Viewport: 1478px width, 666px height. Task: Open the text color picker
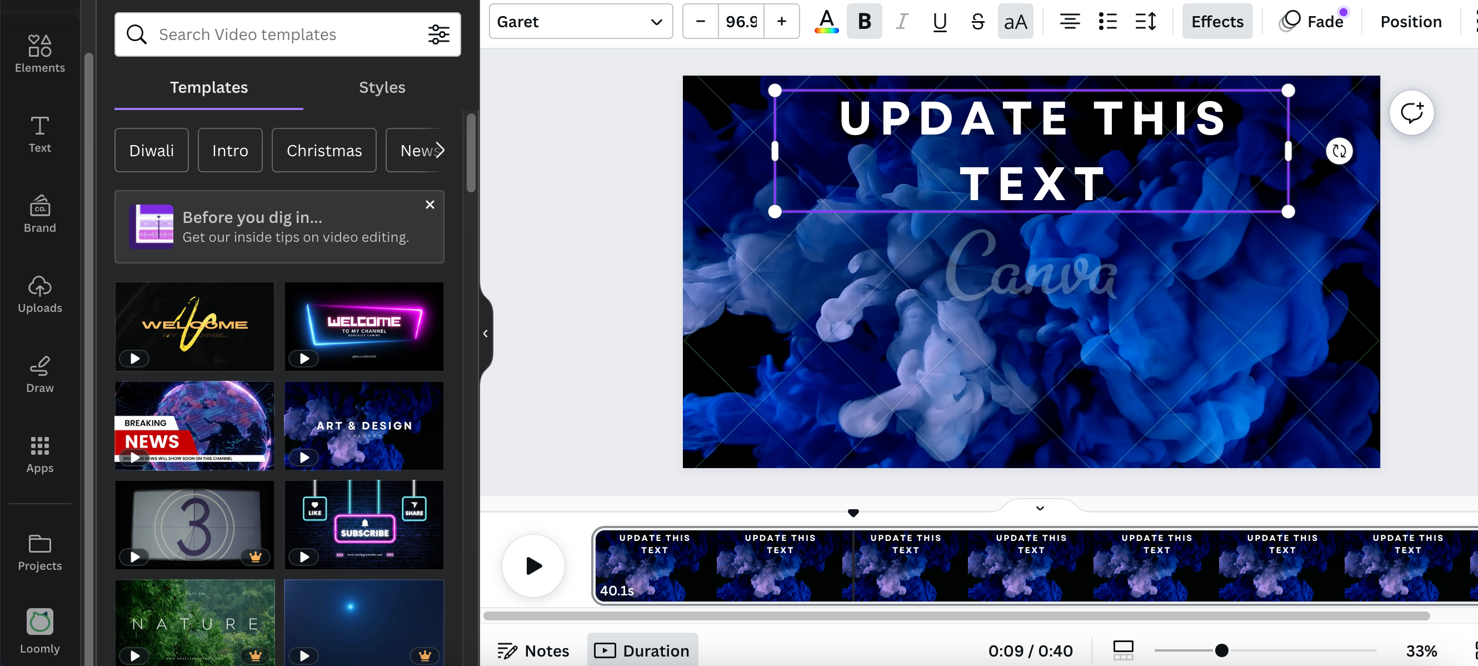click(x=826, y=21)
